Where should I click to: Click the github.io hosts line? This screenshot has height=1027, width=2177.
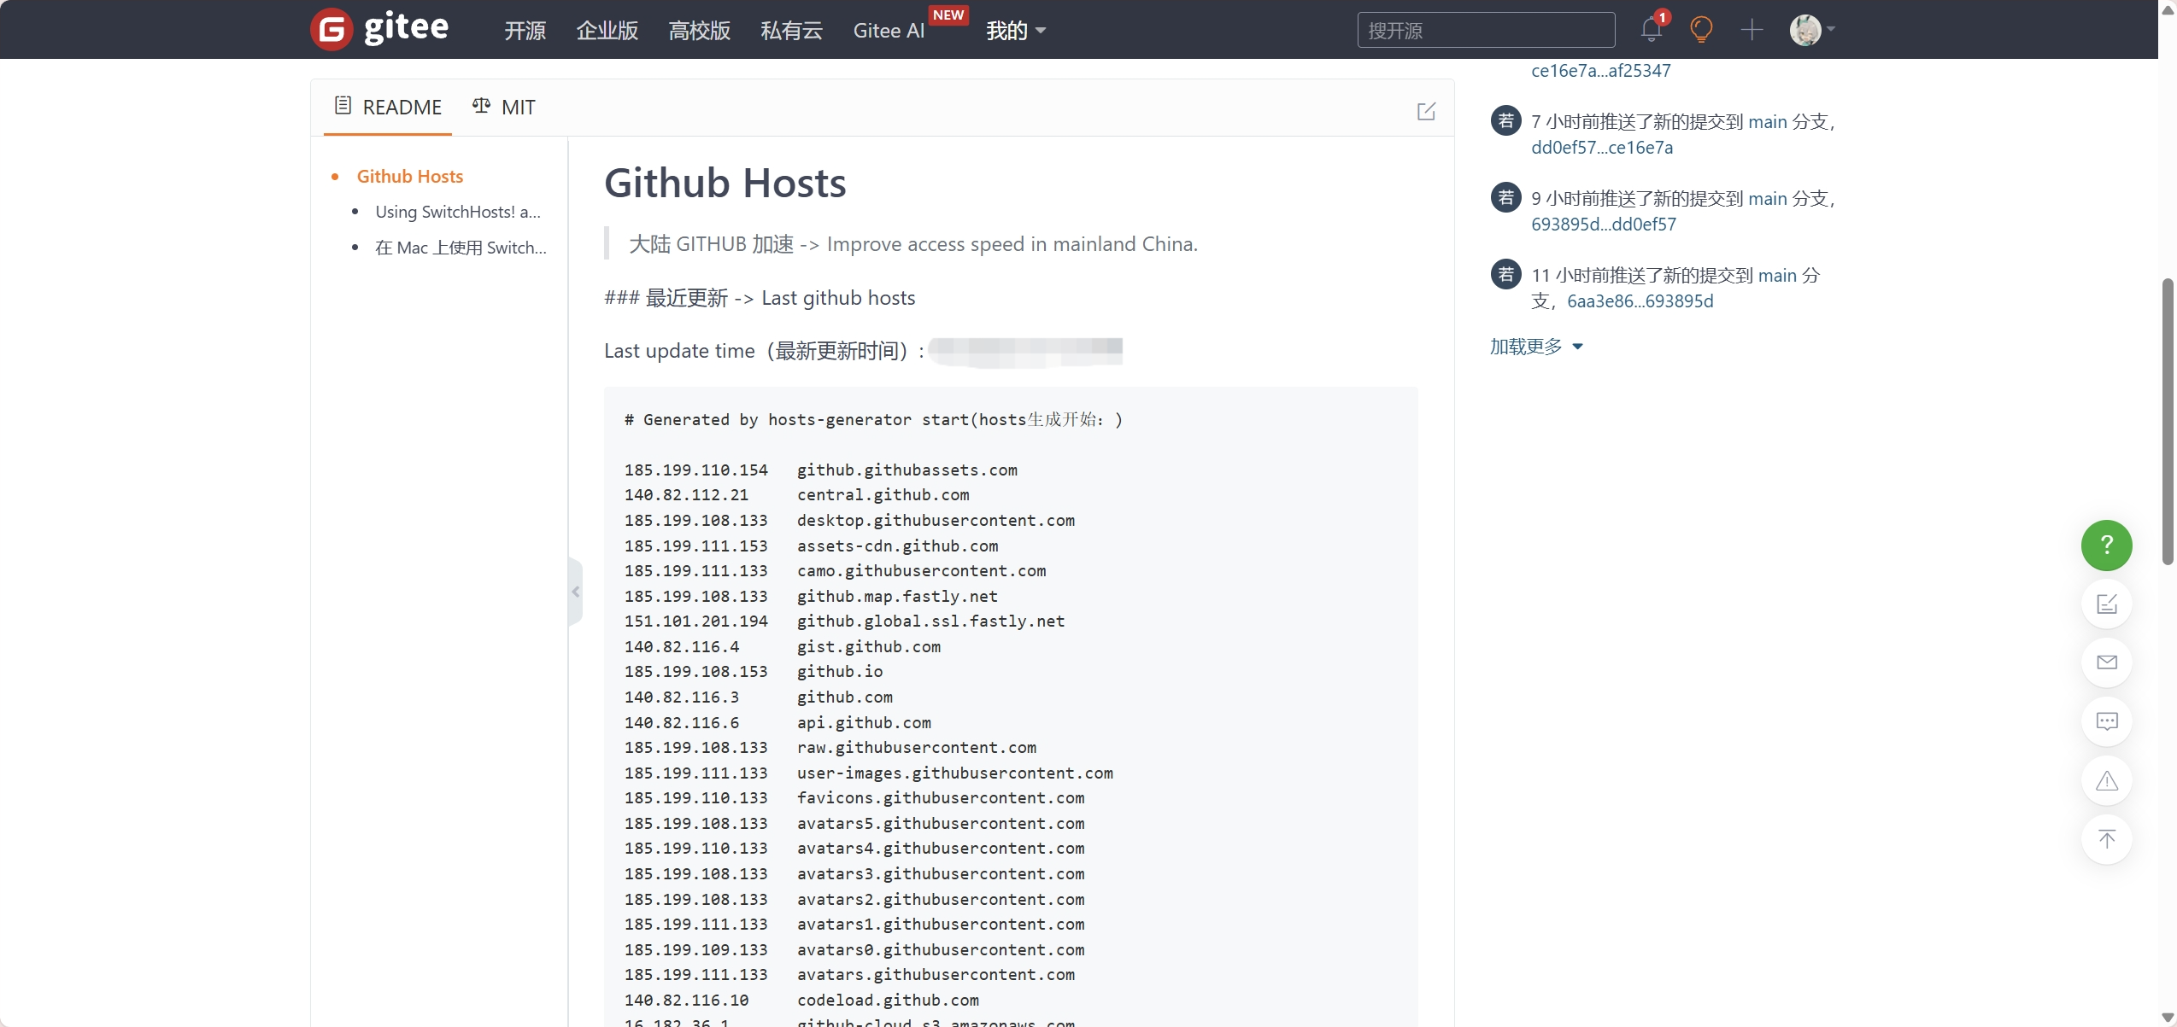pos(754,672)
